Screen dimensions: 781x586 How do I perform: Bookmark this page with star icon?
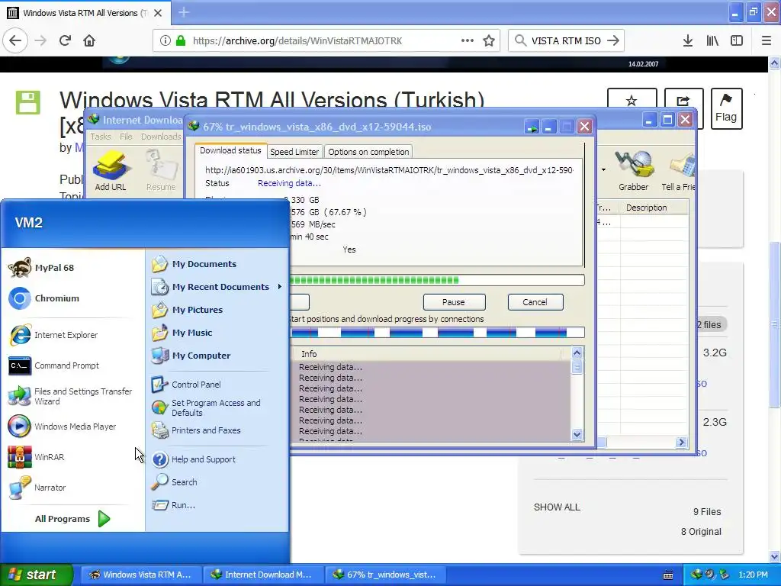point(489,41)
